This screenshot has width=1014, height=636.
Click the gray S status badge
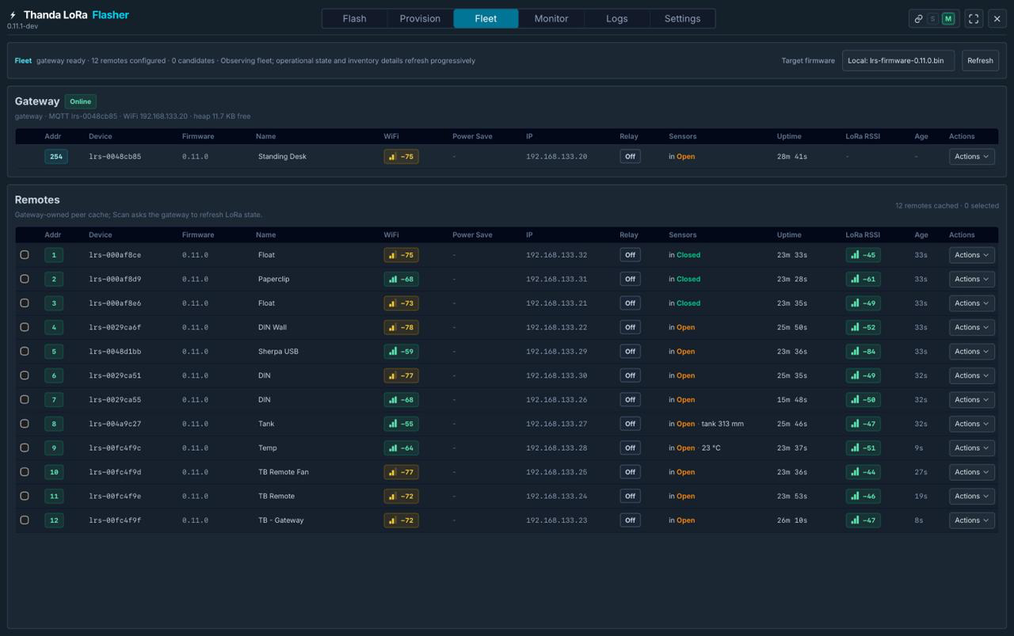[933, 19]
